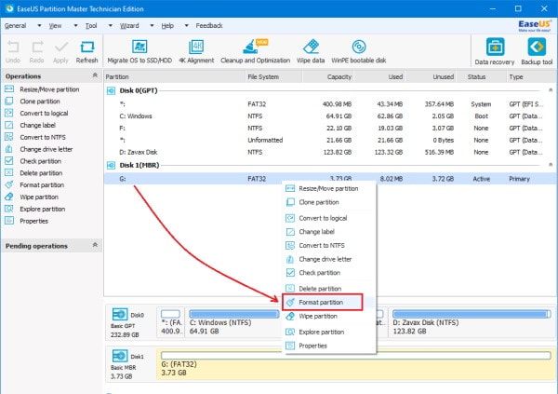Open the Tool menu
Viewport: 558px width, 394px height.
click(x=91, y=26)
